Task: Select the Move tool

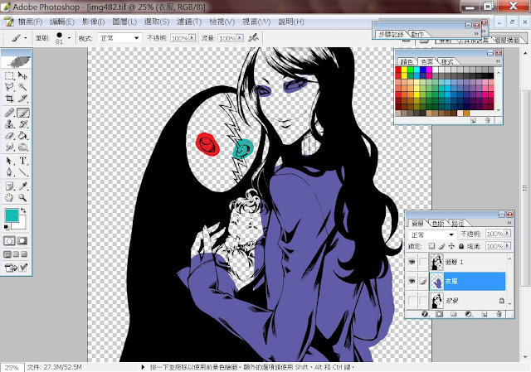Action: [22, 75]
